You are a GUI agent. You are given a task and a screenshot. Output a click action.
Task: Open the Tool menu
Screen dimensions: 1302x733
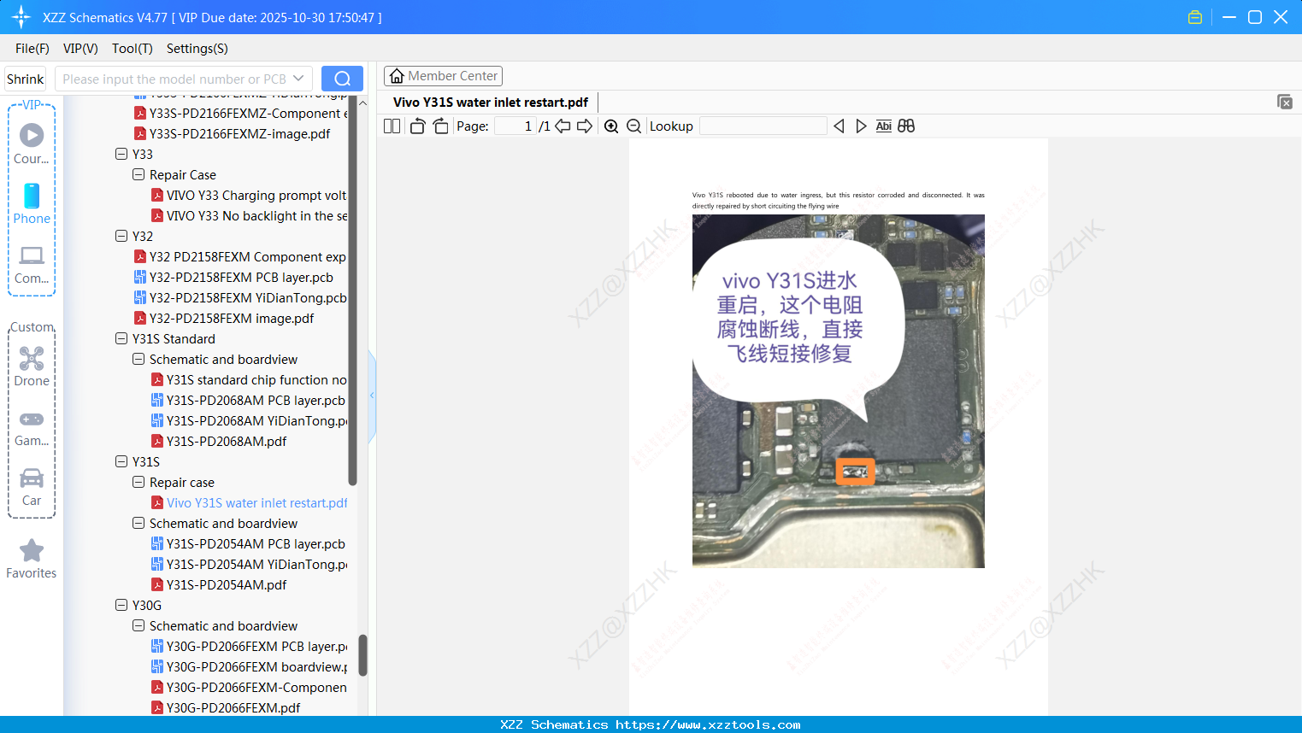point(132,49)
